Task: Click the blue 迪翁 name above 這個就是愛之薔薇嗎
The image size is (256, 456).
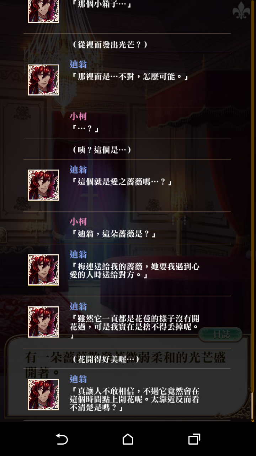Action: [78, 169]
